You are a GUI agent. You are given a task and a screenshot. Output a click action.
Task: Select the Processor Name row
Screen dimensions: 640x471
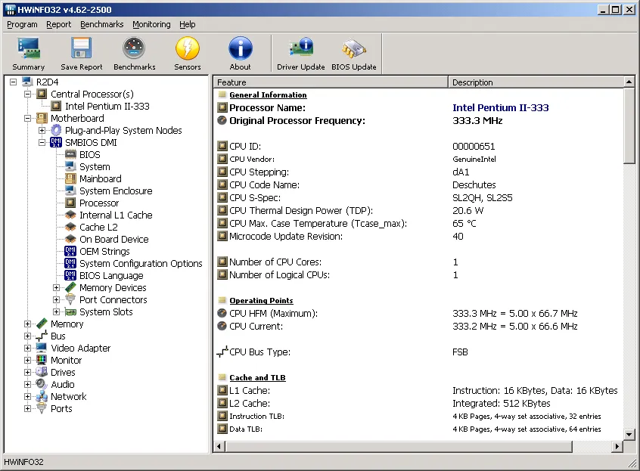418,107
